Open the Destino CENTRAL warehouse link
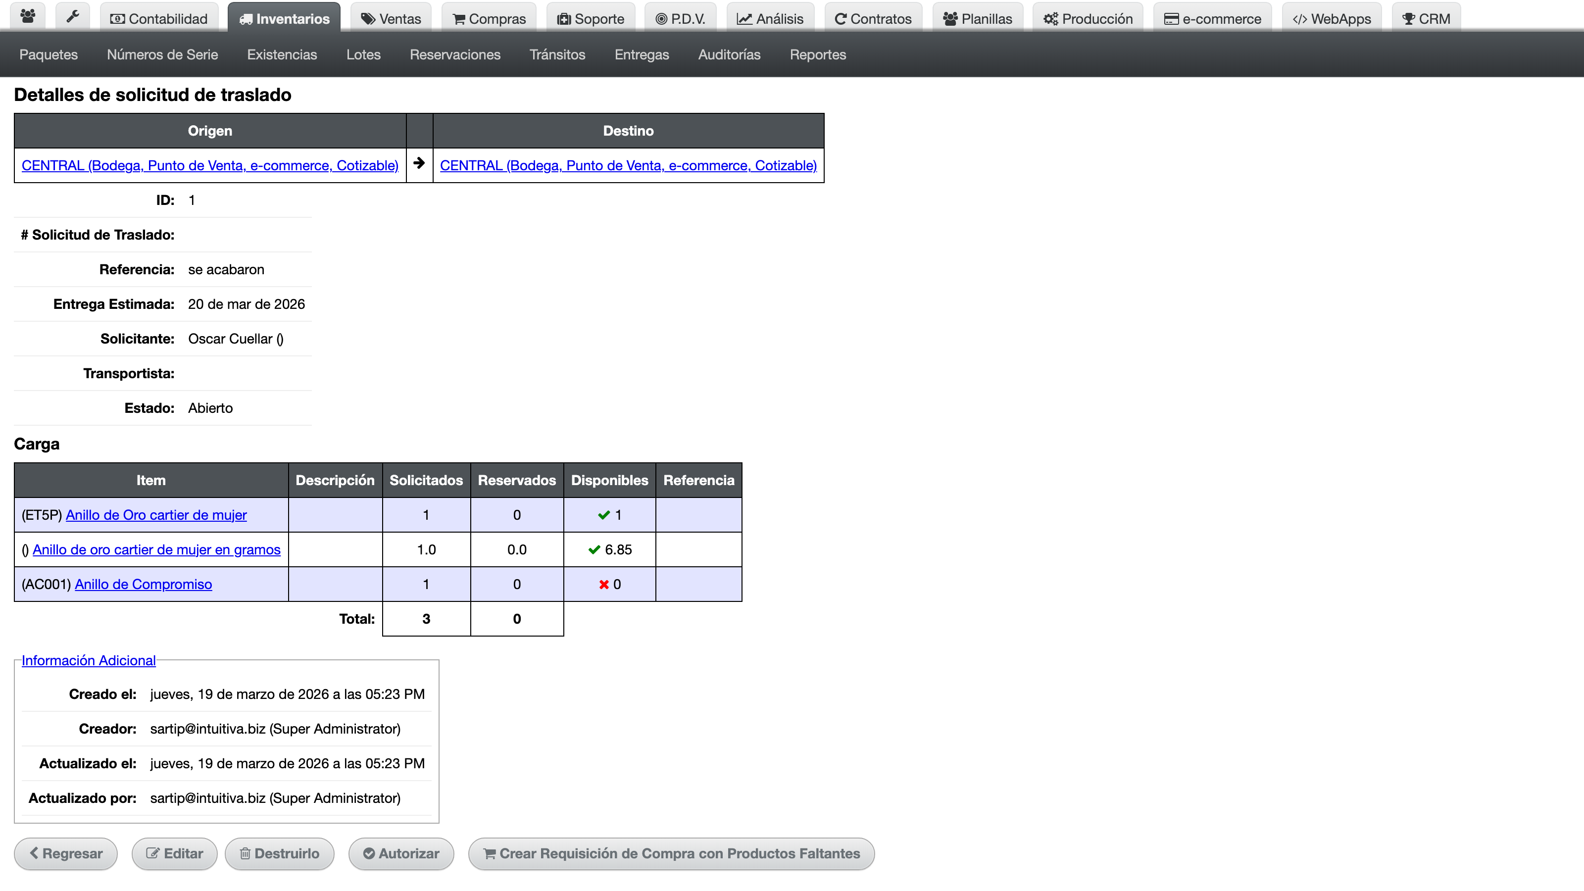Image resolution: width=1584 pixels, height=891 pixels. coord(628,165)
